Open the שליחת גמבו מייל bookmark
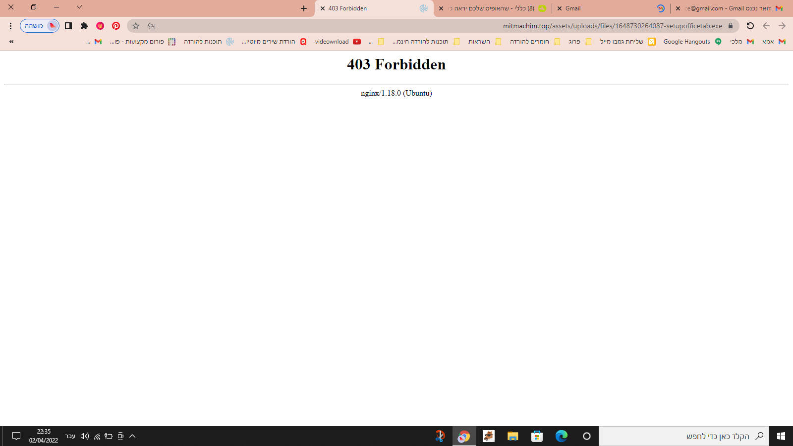The image size is (793, 446). coord(627,42)
